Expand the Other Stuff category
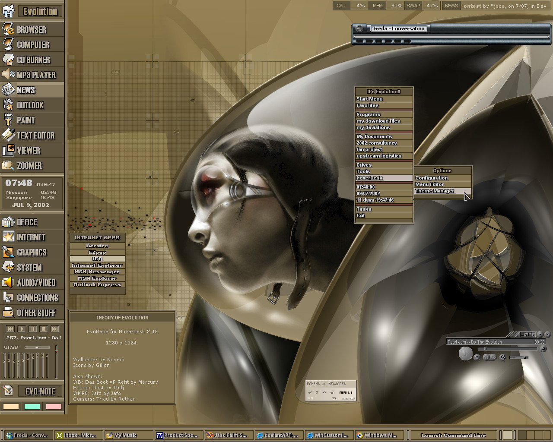The image size is (553, 442). coord(32,313)
